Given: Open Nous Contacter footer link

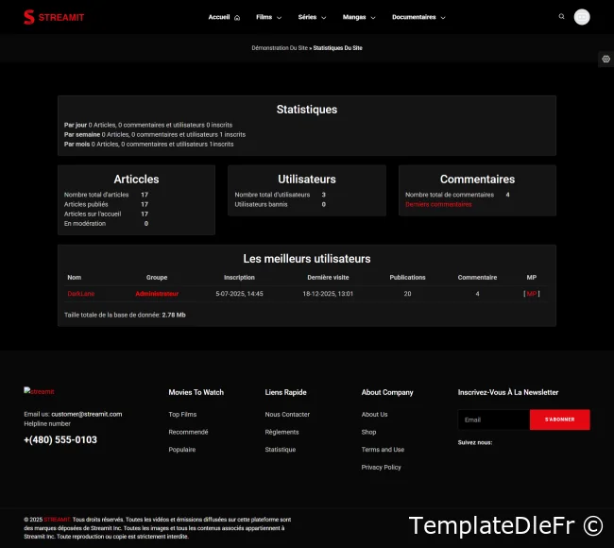Looking at the screenshot, I should [x=287, y=415].
